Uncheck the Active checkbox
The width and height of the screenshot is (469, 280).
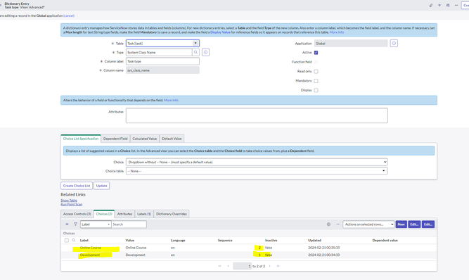[x=316, y=53]
